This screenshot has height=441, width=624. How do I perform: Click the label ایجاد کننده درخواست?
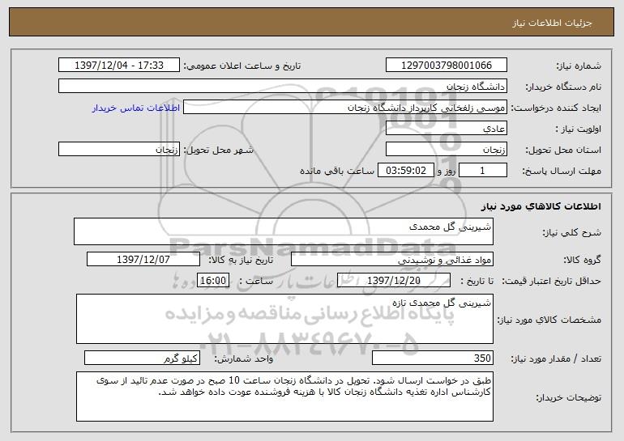point(556,108)
